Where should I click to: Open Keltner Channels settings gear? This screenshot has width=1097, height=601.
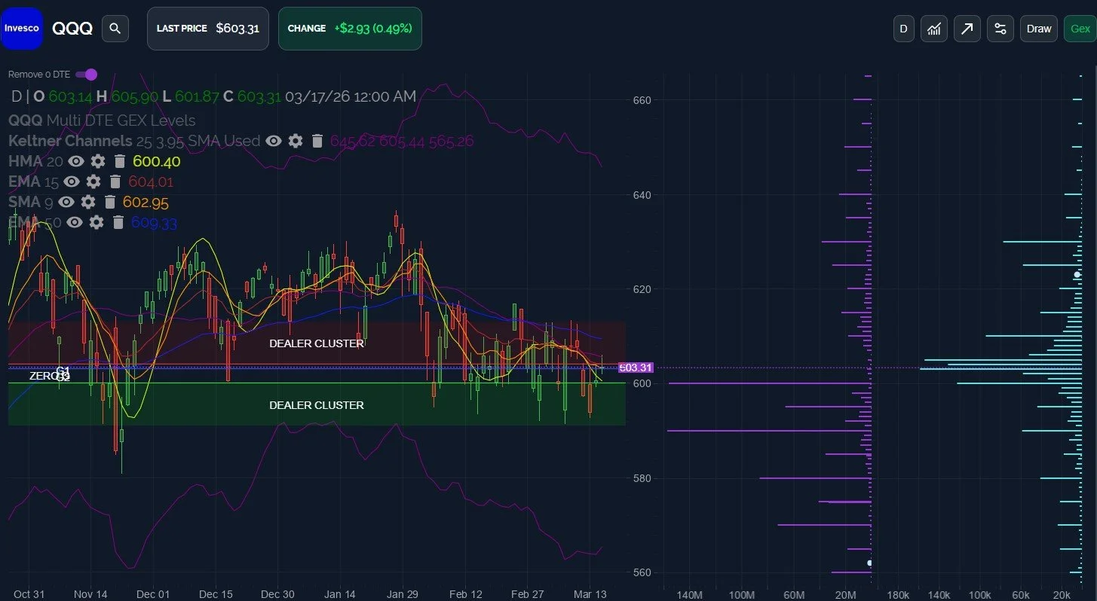point(296,141)
